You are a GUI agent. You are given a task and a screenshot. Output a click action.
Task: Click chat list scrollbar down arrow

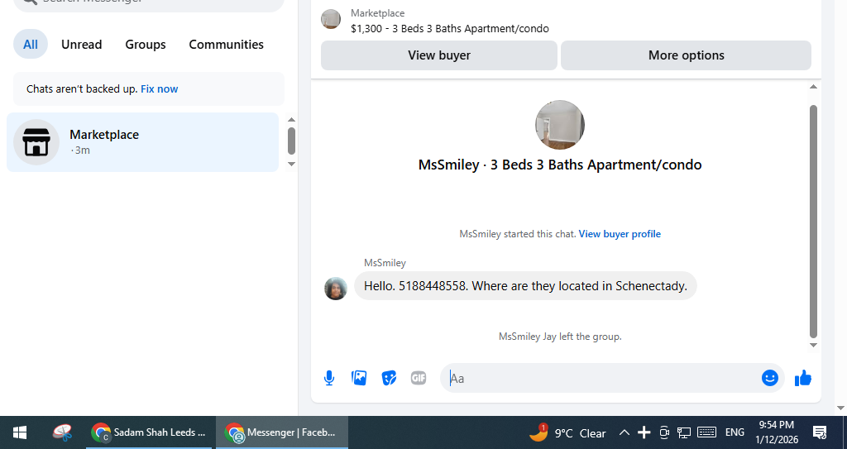[291, 165]
